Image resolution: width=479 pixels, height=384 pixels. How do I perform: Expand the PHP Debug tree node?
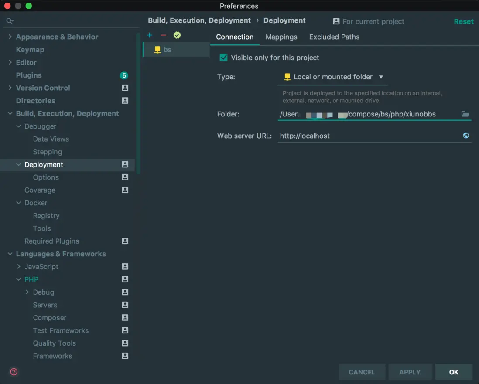point(27,292)
